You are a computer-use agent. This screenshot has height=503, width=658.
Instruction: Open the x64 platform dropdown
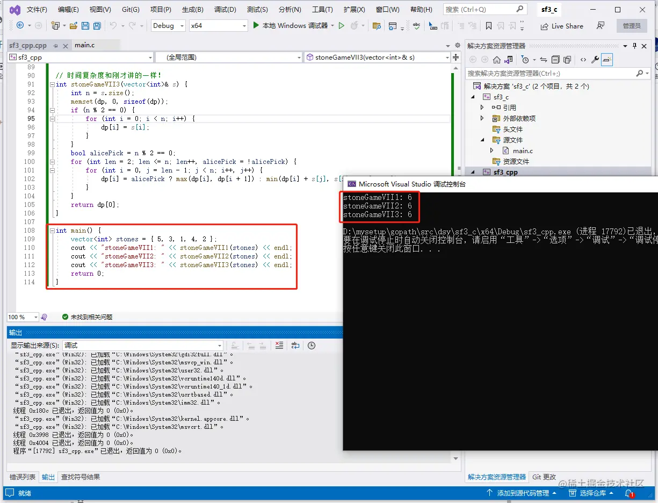tap(218, 25)
